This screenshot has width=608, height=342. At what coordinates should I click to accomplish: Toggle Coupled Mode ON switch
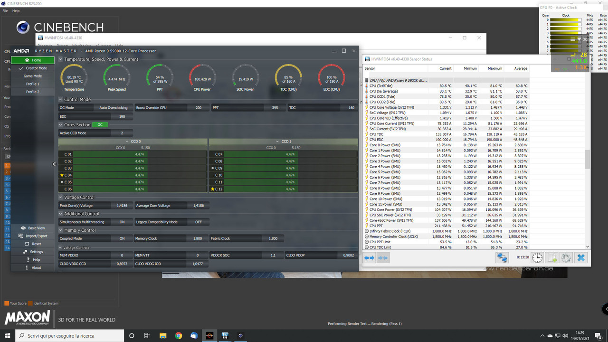click(122, 238)
